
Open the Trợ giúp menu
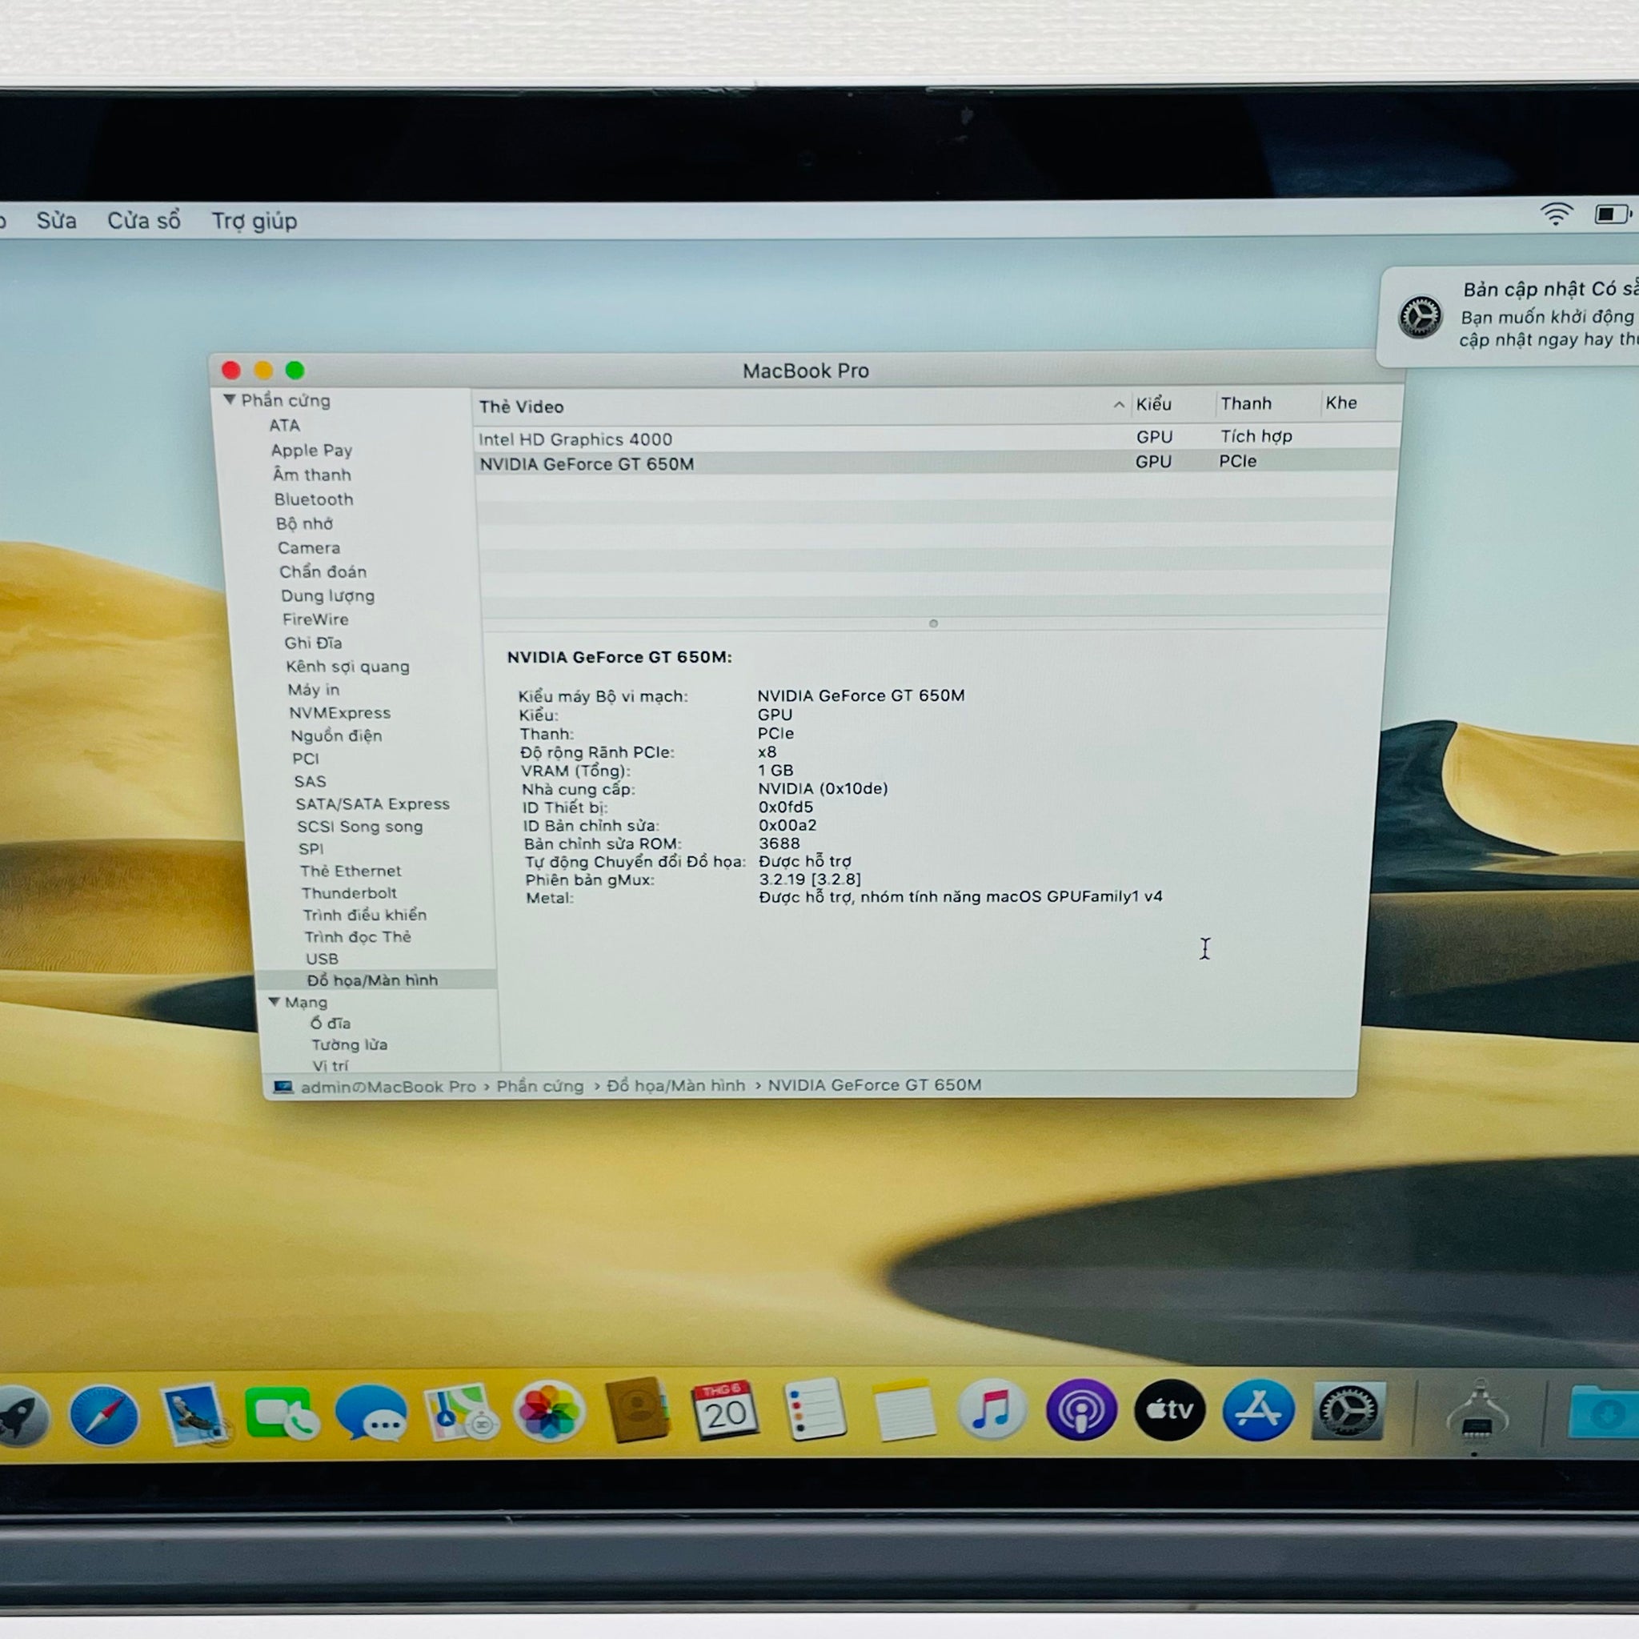254,222
